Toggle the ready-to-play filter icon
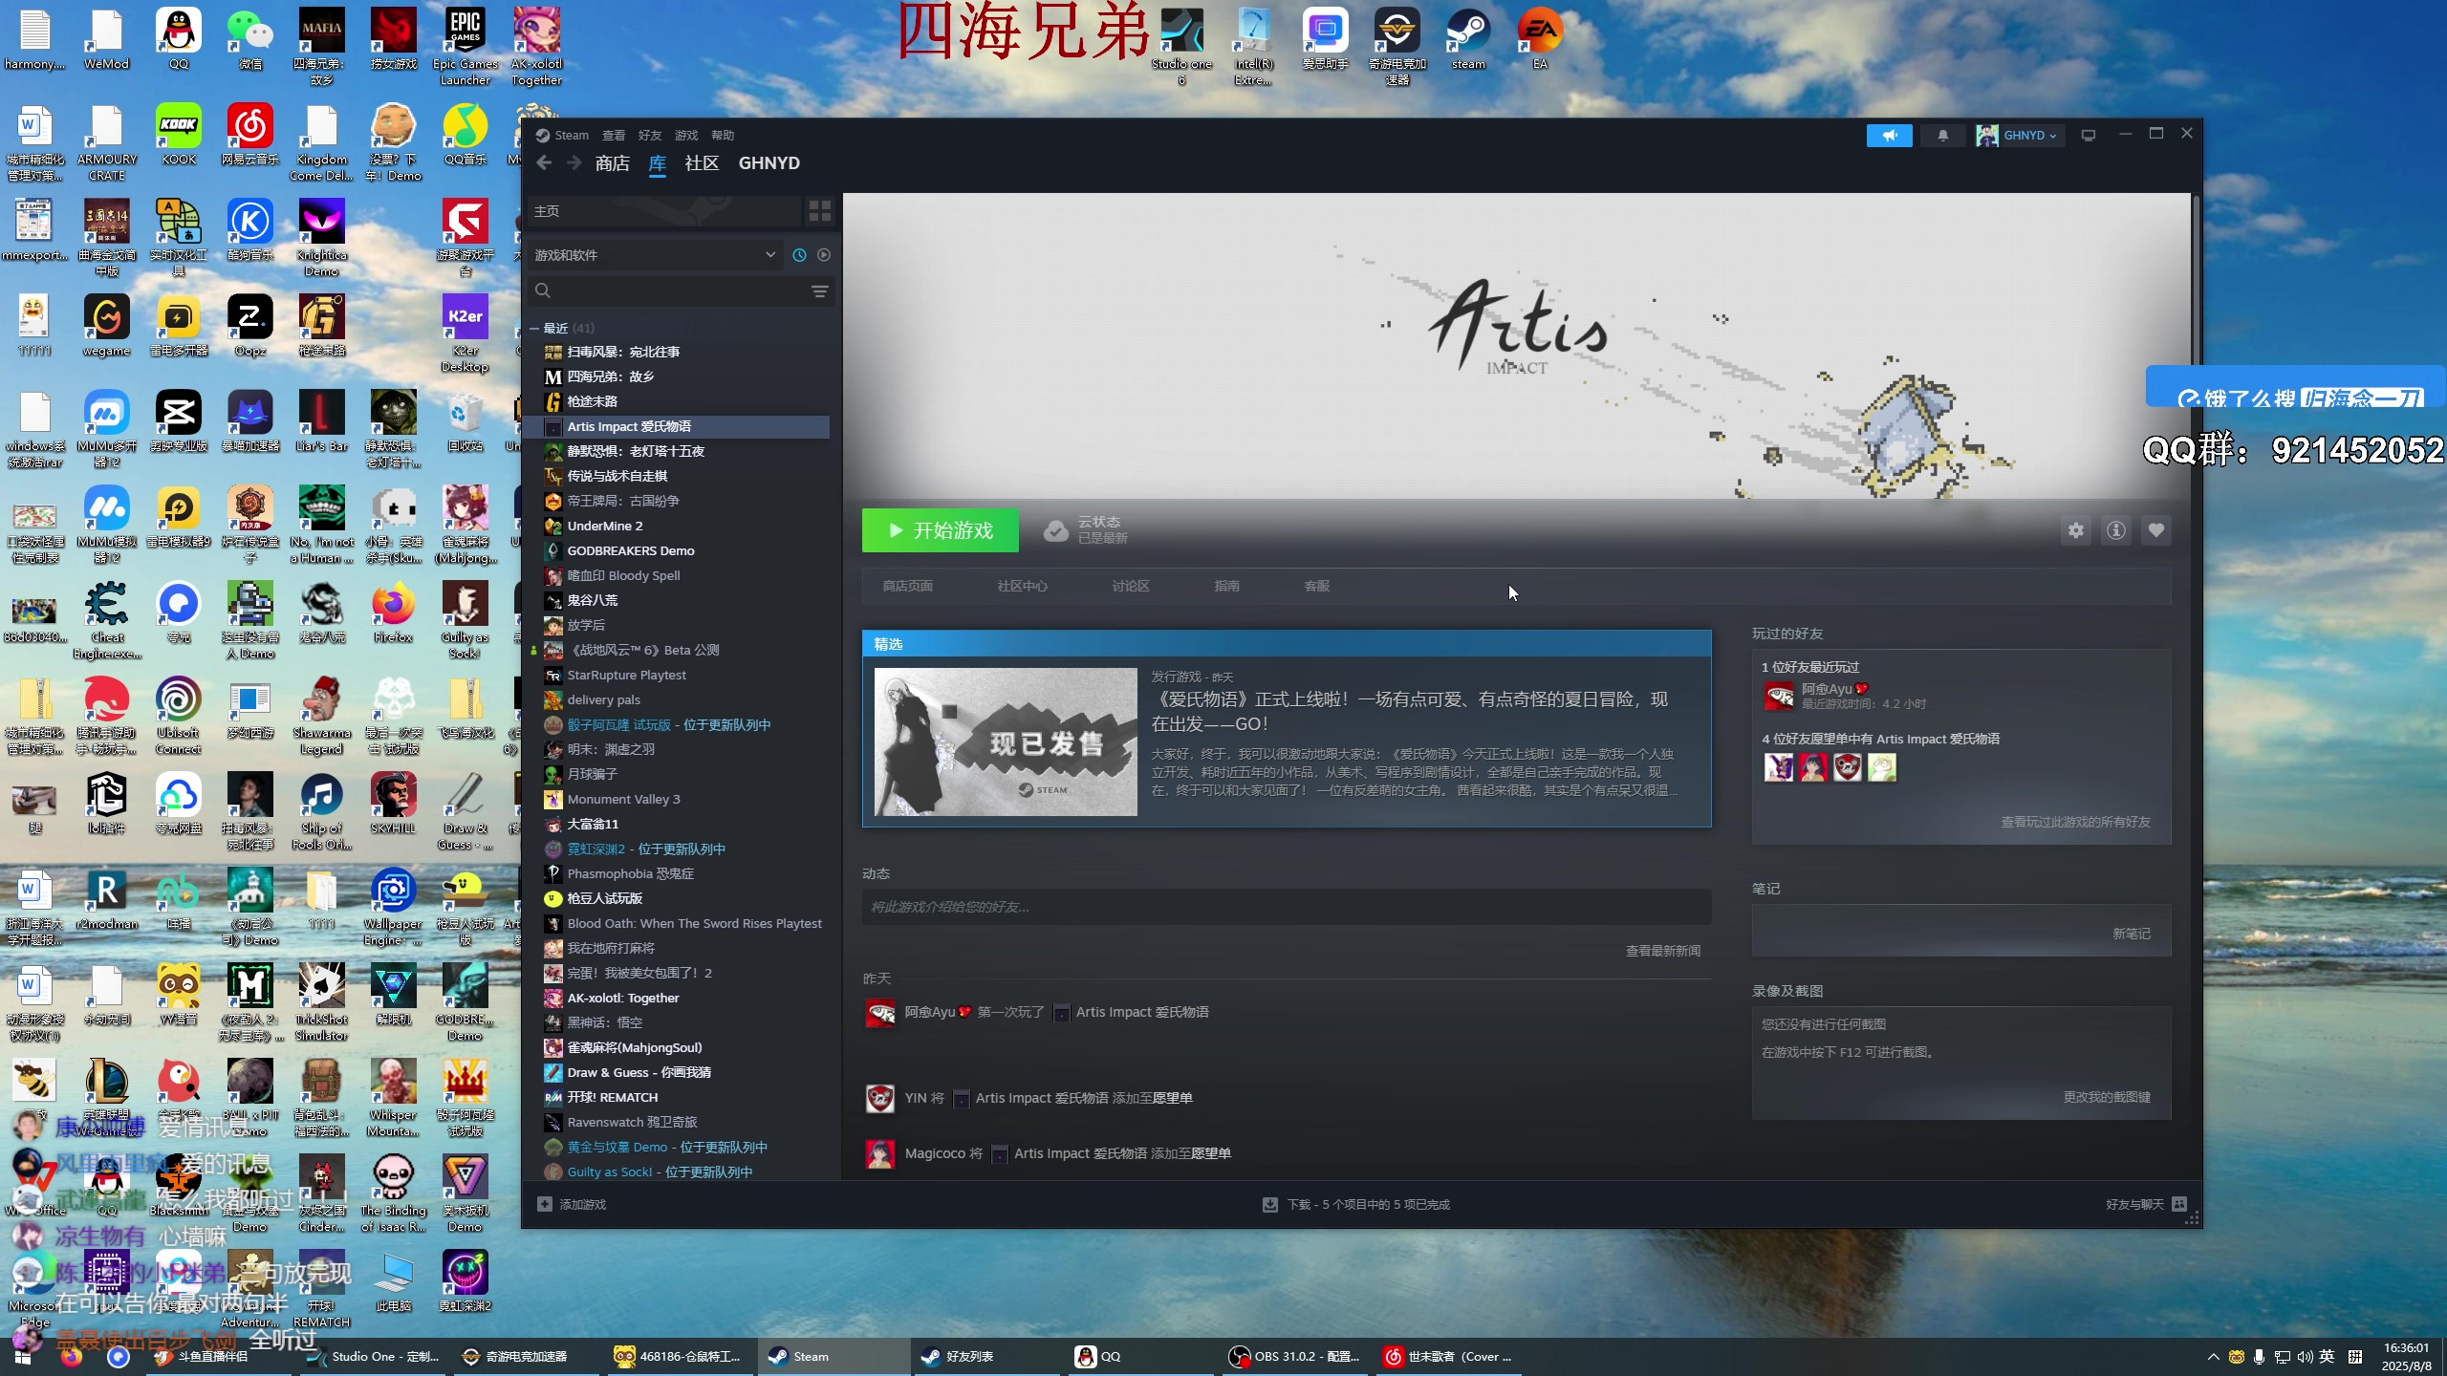This screenshot has height=1376, width=2447. (824, 255)
